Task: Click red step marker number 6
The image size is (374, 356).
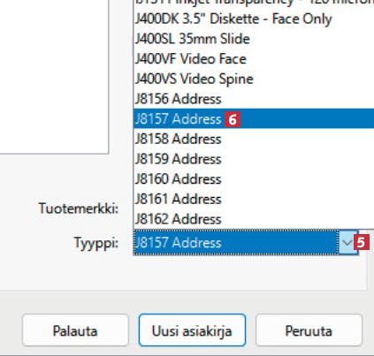Action: 233,119
